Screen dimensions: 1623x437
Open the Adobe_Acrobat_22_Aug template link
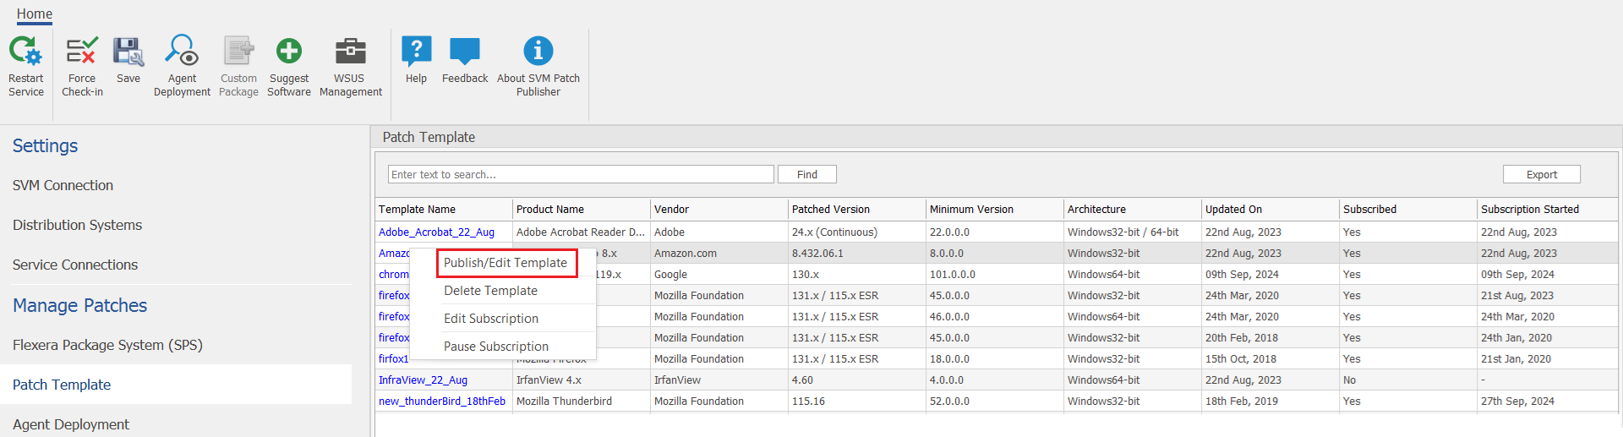pyautogui.click(x=436, y=232)
